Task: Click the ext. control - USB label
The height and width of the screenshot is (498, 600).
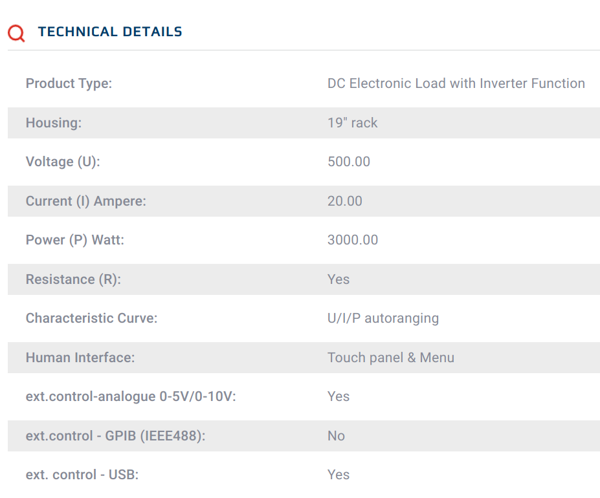Action: 82,475
